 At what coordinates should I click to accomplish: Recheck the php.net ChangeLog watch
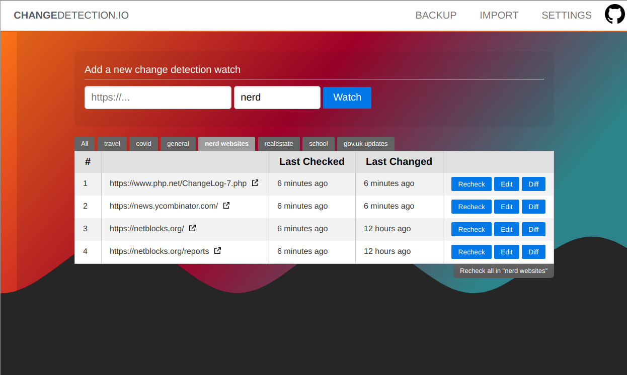[471, 184]
